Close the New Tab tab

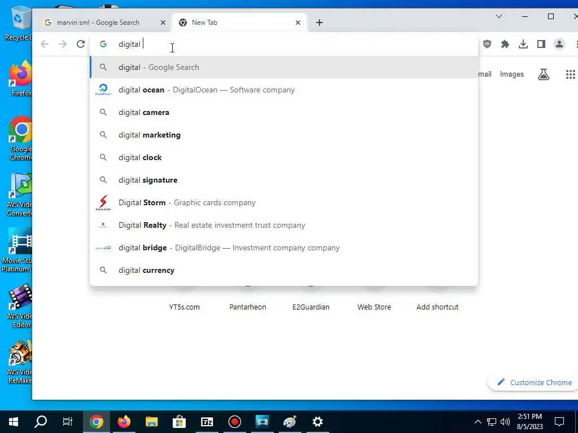coord(298,23)
